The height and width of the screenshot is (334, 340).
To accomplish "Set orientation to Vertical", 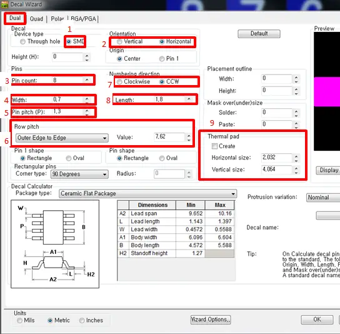I will click(x=129, y=42).
